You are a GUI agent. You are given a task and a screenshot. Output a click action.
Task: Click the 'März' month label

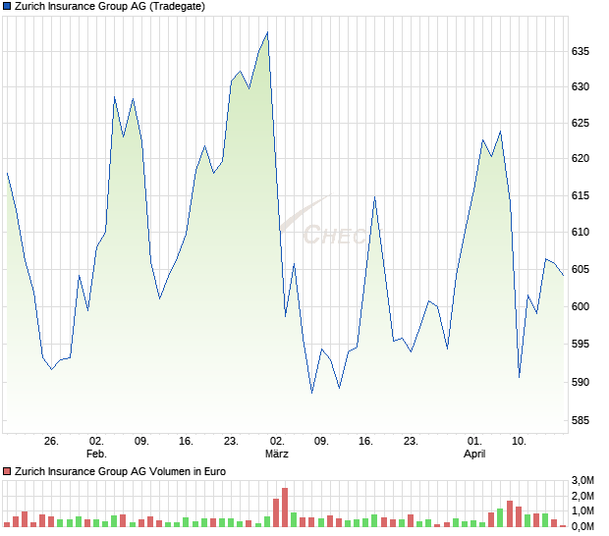pyautogui.click(x=277, y=454)
